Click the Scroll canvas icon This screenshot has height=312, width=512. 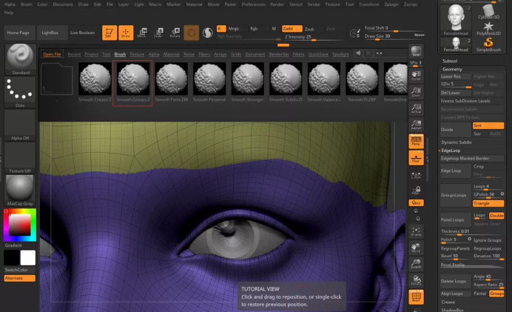[x=416, y=75]
